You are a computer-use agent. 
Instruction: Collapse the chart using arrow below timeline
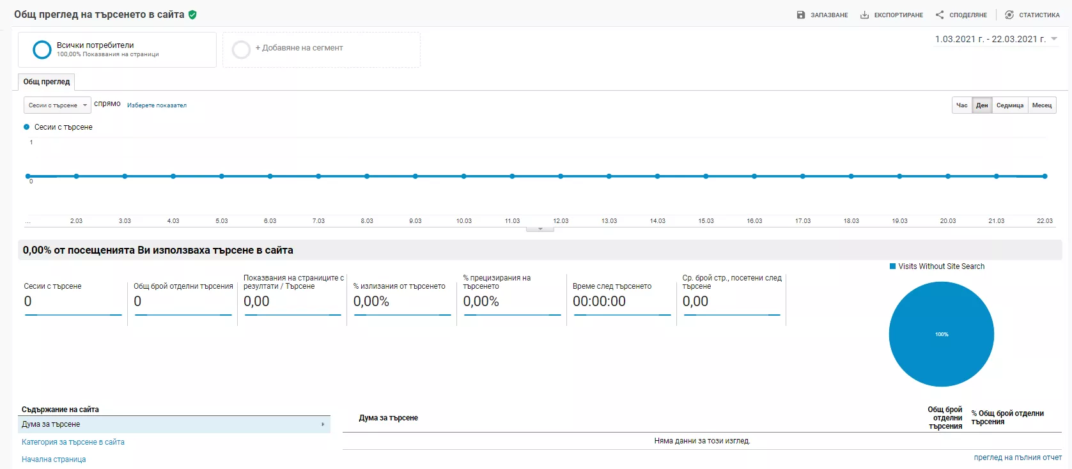click(x=540, y=229)
